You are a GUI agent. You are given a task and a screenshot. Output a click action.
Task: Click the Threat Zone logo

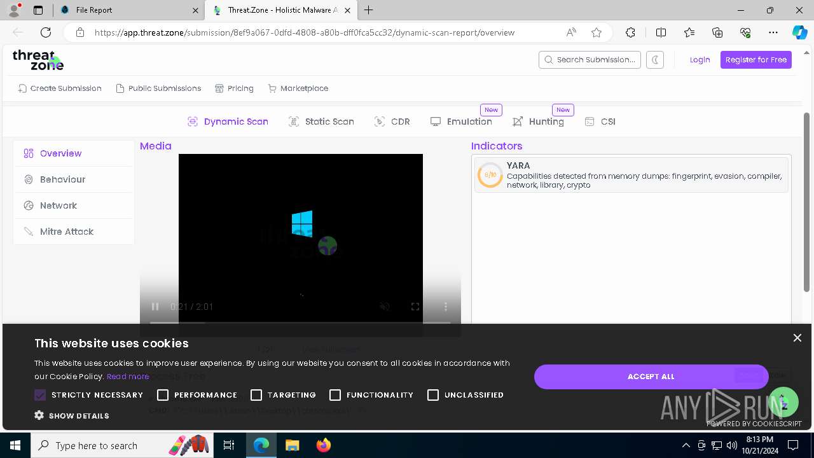tap(38, 60)
